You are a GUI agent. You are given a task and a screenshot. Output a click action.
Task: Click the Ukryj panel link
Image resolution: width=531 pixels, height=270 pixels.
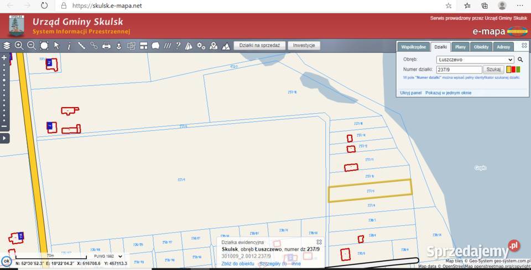(411, 93)
